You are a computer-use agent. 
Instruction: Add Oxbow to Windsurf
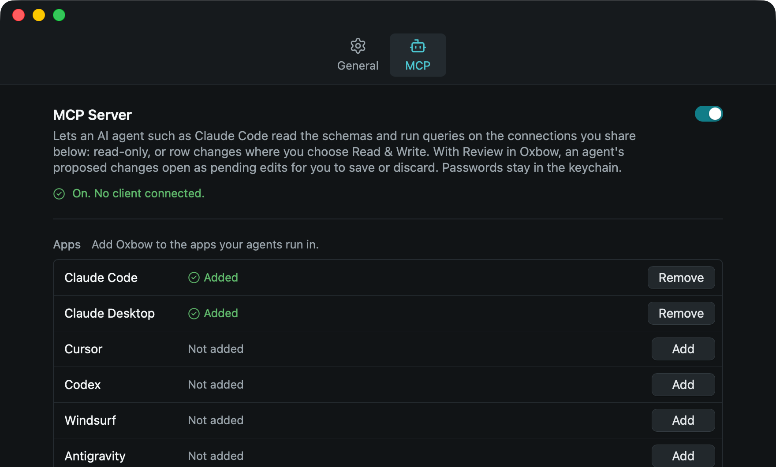click(x=683, y=420)
